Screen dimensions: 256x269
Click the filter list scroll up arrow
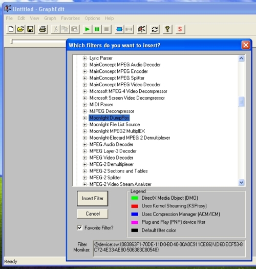click(242, 59)
